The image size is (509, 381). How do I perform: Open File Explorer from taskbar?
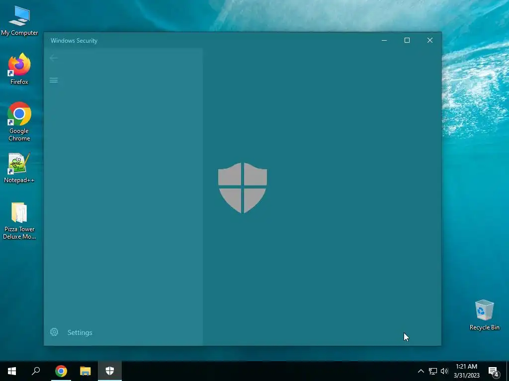(85, 371)
